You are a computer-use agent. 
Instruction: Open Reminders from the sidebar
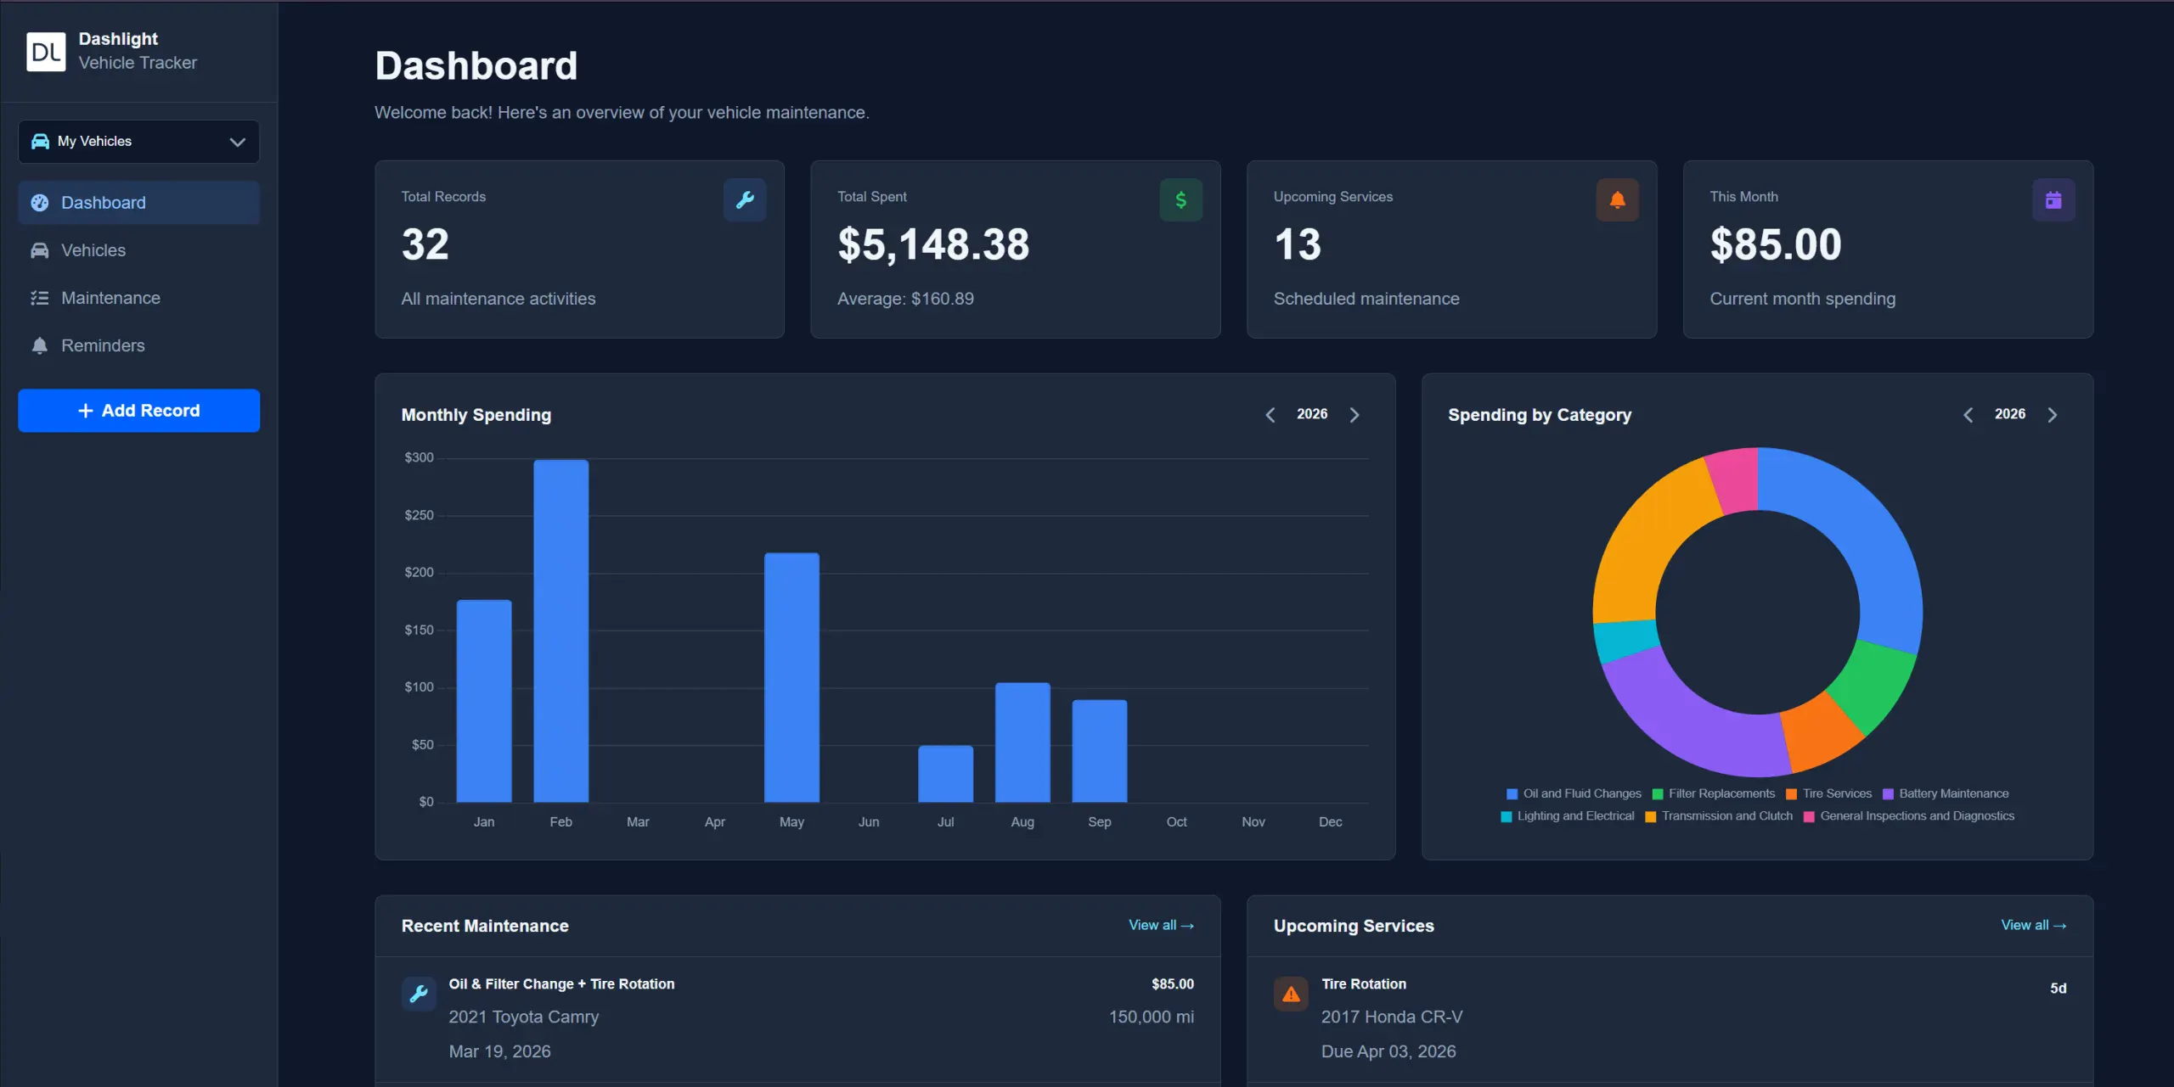[138, 345]
